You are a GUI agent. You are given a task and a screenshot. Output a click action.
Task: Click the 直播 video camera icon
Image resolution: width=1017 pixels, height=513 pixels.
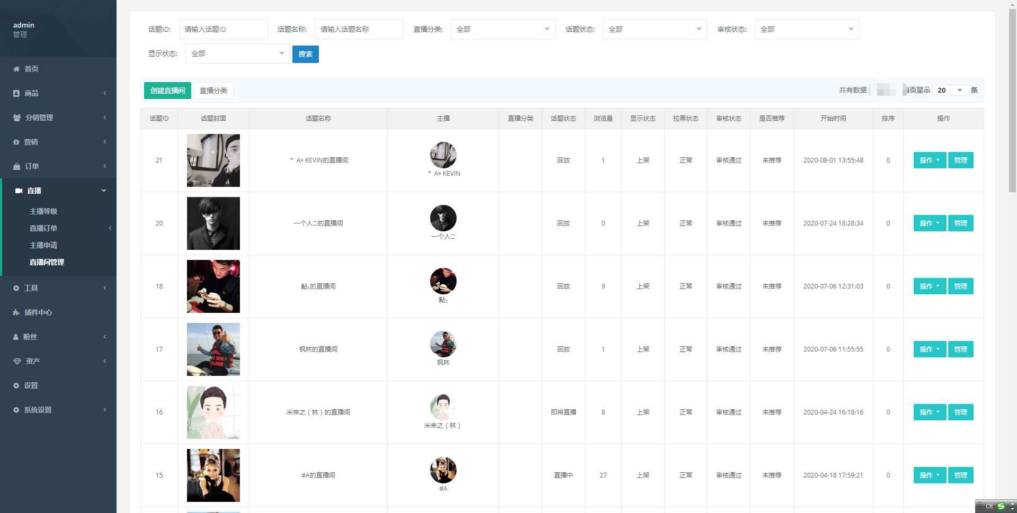click(19, 191)
